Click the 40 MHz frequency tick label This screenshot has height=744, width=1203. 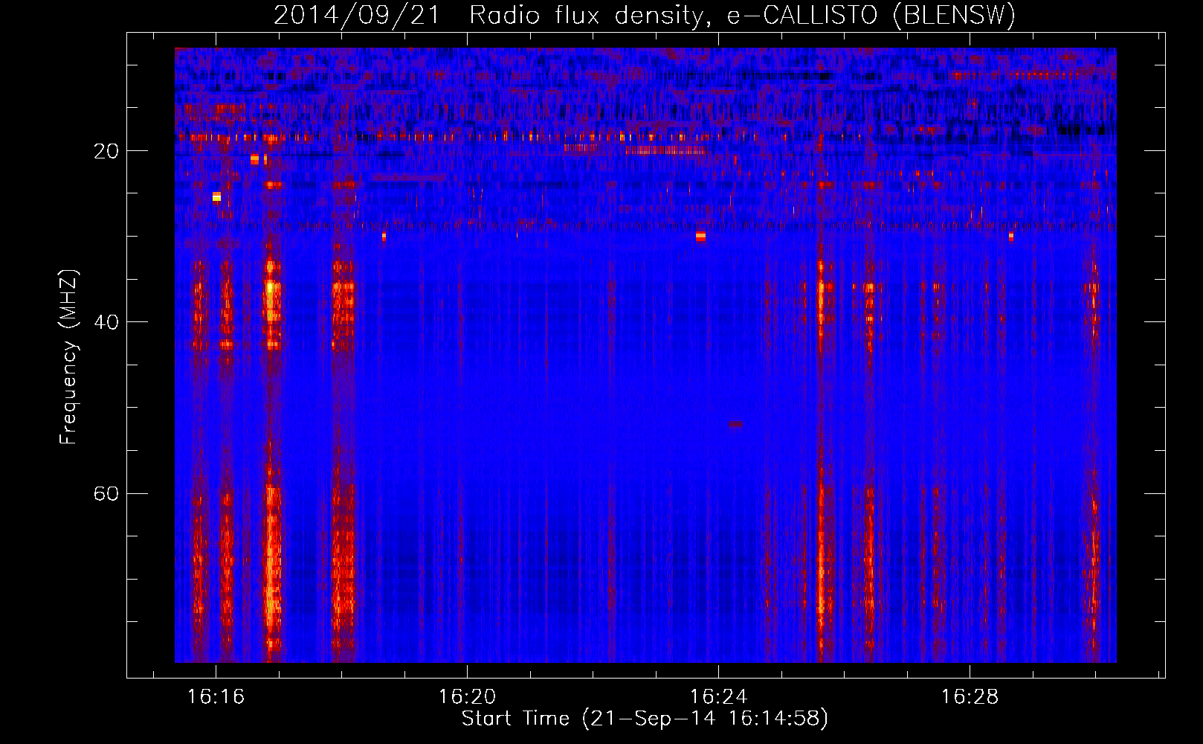pyautogui.click(x=106, y=322)
